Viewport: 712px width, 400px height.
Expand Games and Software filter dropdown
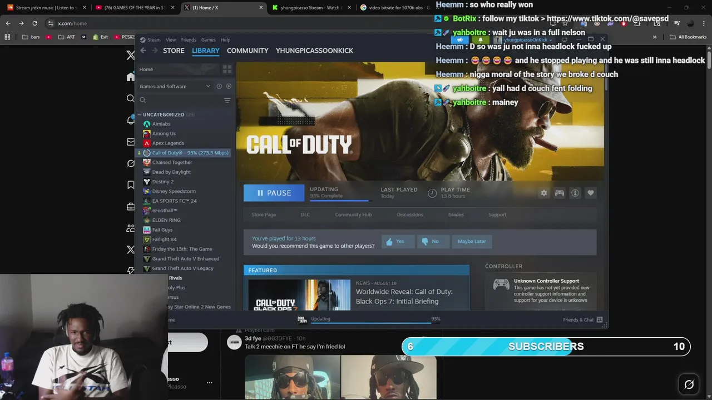[175, 86]
